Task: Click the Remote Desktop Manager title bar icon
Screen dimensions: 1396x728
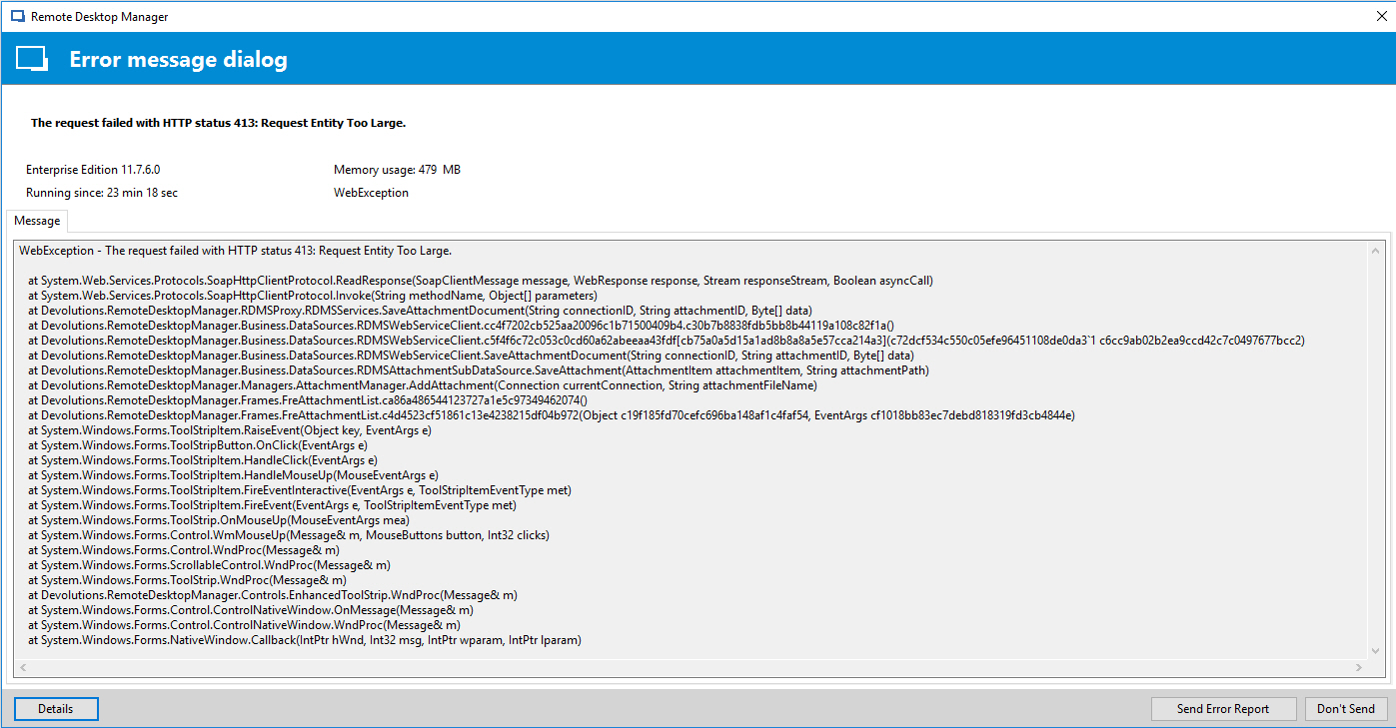Action: (17, 17)
